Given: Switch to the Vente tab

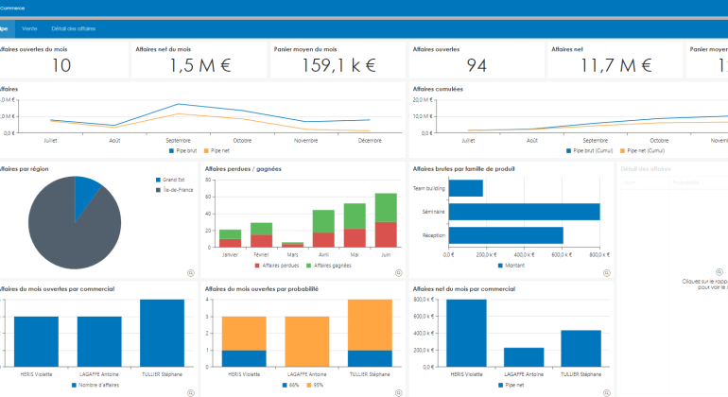Looking at the screenshot, I should tap(29, 28).
